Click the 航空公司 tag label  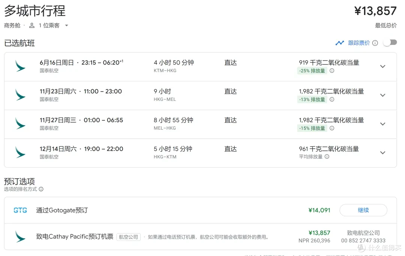click(x=128, y=237)
